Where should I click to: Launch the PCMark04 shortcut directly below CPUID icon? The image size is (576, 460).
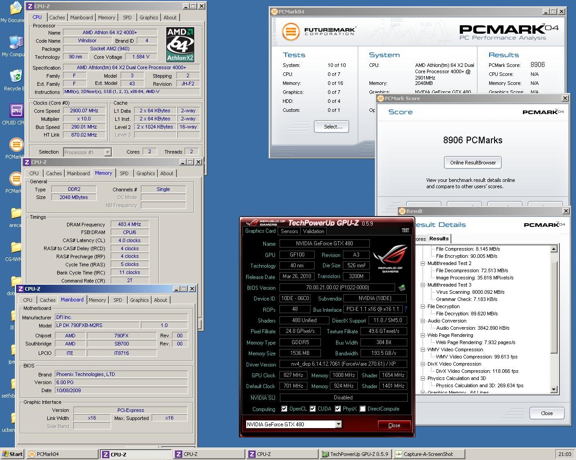(16, 145)
